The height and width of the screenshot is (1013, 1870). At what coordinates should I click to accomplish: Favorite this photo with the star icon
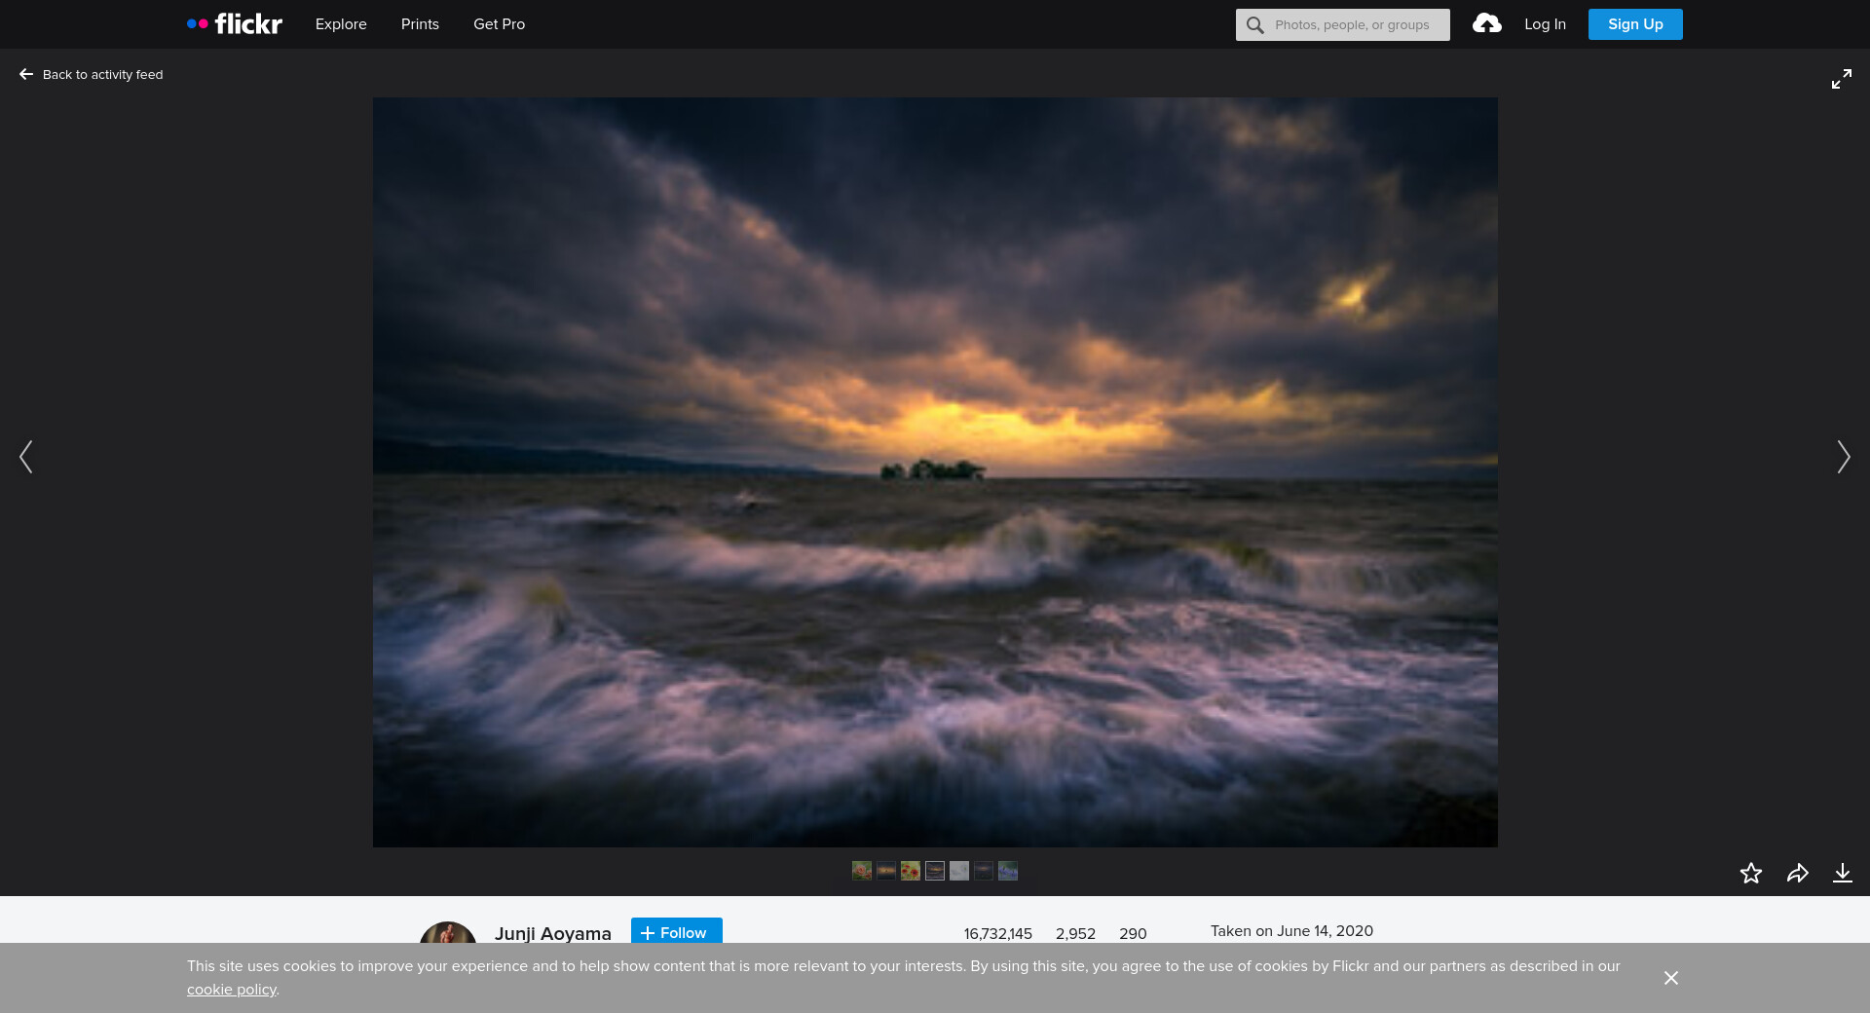(x=1750, y=873)
